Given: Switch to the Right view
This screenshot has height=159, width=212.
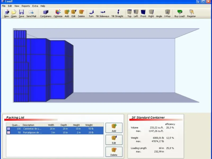Looking at the screenshot, I should (151, 14).
